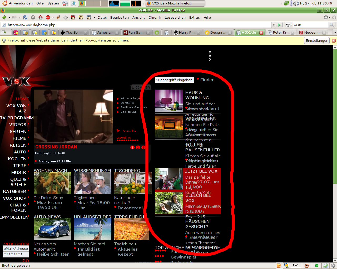337x269 pixels.
Task: Open TV-PROGRAMM in the sidebar
Action: [x=17, y=118]
